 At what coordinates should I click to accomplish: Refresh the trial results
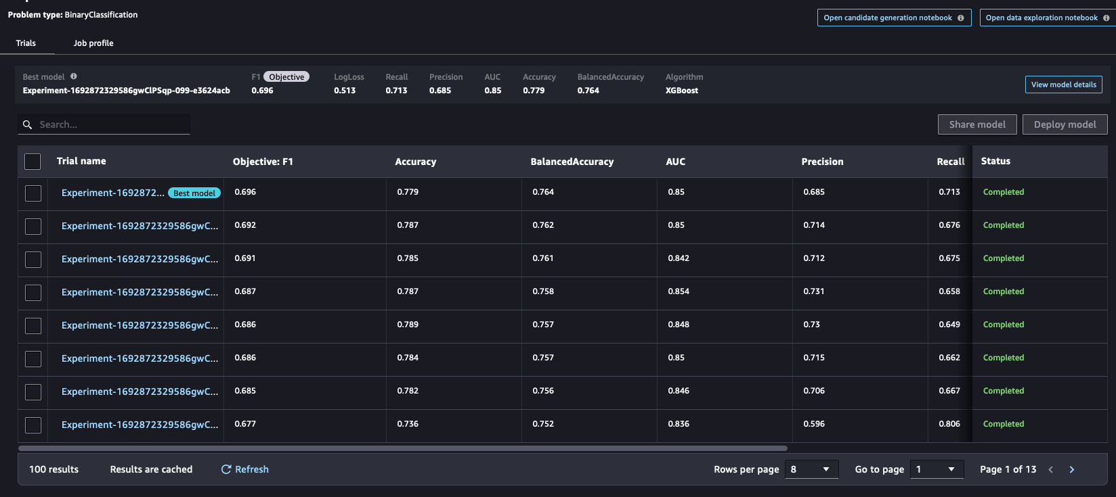[245, 469]
